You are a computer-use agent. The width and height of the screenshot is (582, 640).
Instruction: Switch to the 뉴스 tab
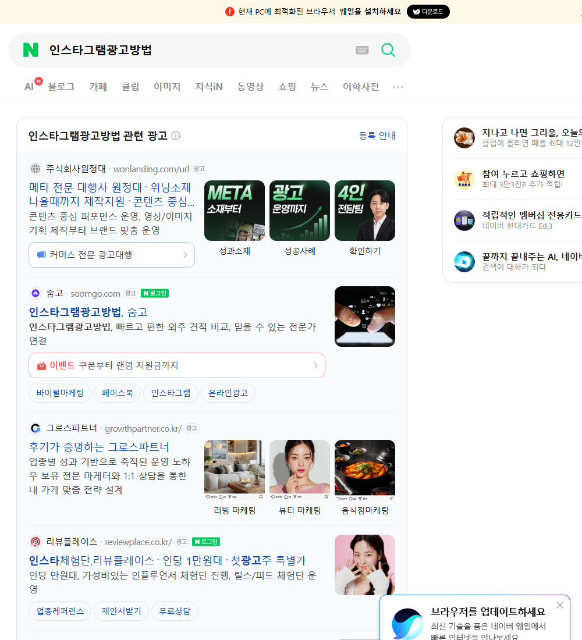point(320,87)
